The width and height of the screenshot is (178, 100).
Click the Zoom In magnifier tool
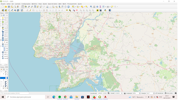[x=29, y=7]
